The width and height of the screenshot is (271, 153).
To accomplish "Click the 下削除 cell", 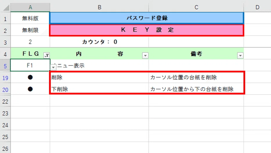I will click(99, 89).
